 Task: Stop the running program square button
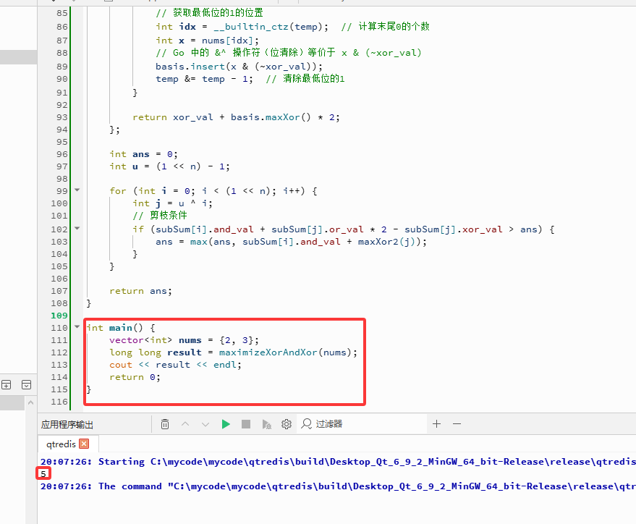(246, 424)
